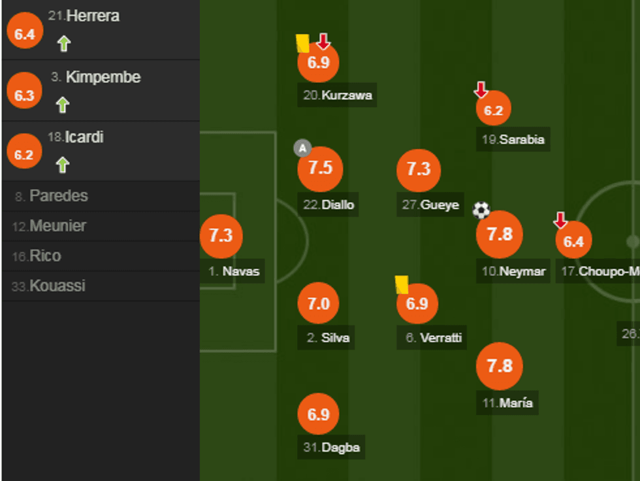This screenshot has width=640, height=481.
Task: Select Navas's 7.3 rating circle
Action: pyautogui.click(x=221, y=235)
